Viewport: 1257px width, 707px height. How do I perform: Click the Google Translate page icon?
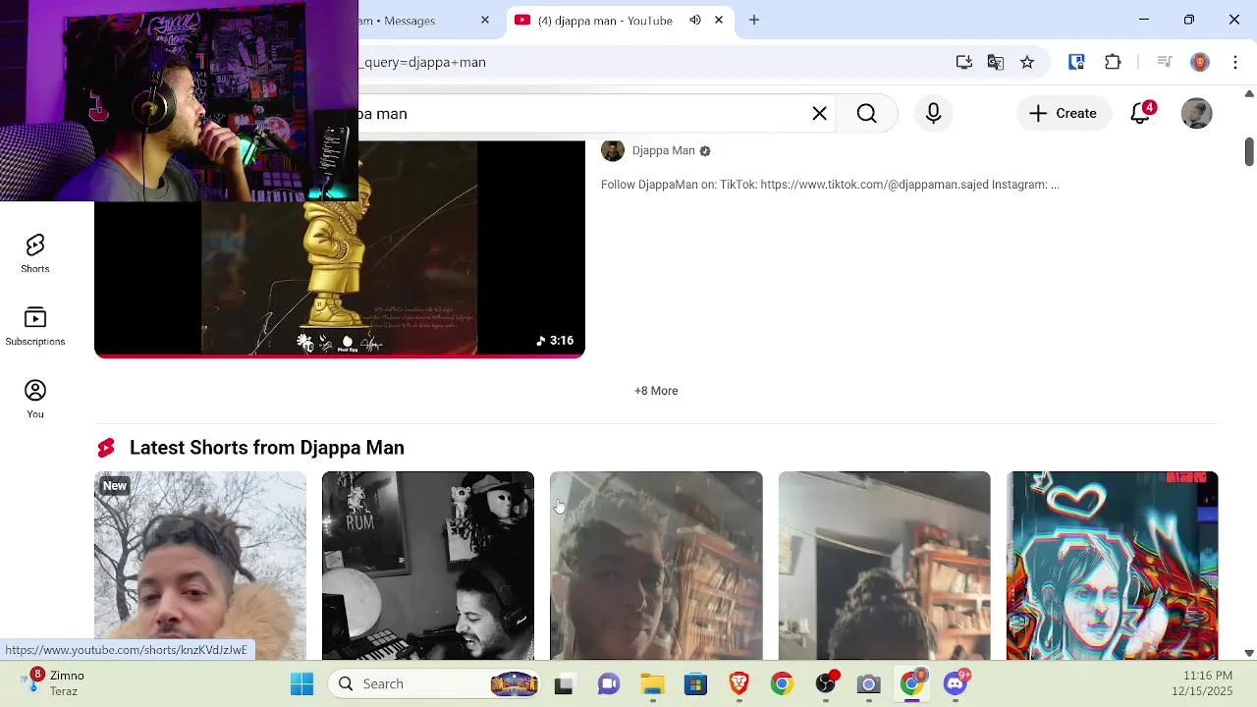click(996, 62)
